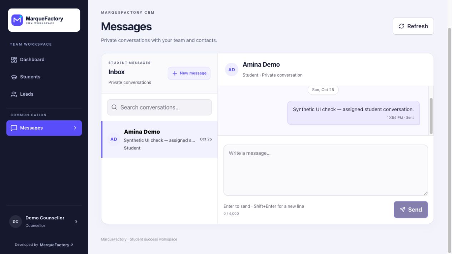Click the Student label under Amina Demo preview
Screen dimensions: 452x254
coord(132,148)
